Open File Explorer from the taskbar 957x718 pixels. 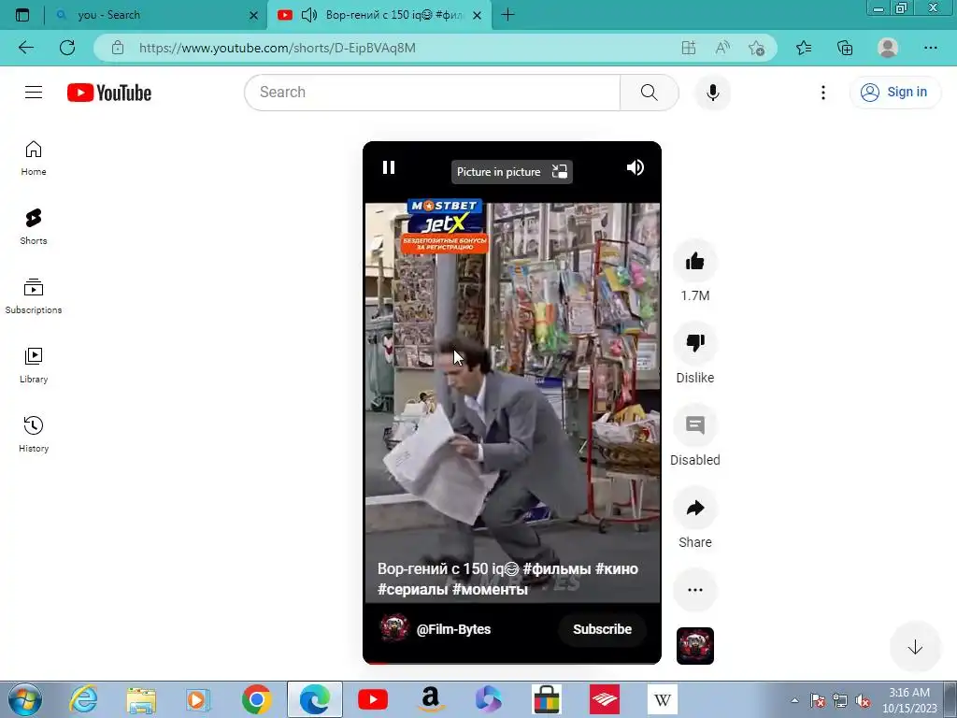click(x=141, y=699)
